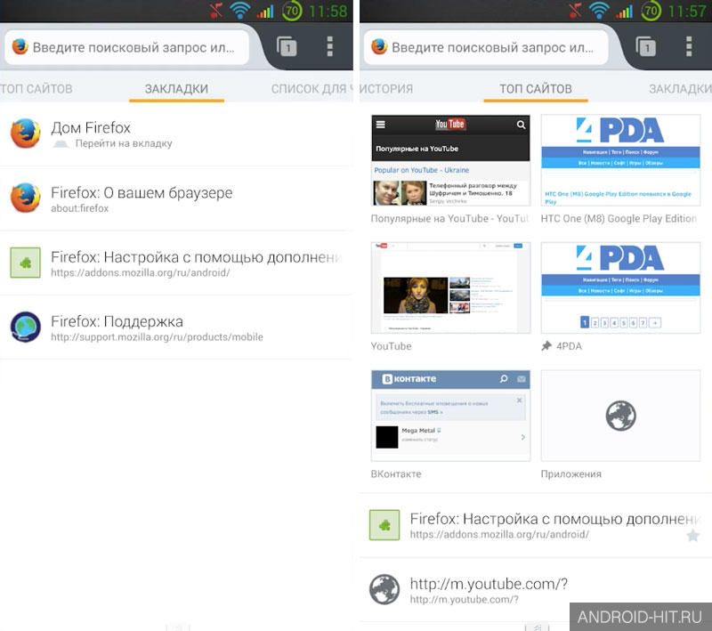
Task: Open Приложения tile
Action: (x=620, y=416)
